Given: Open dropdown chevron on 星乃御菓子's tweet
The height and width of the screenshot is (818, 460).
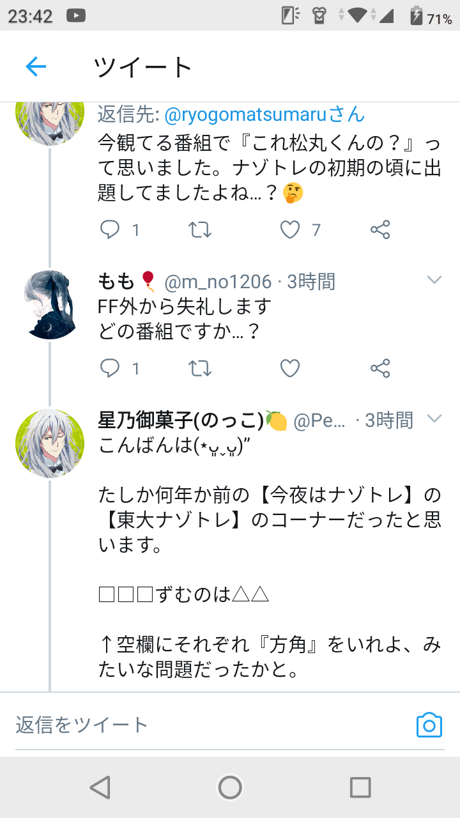Looking at the screenshot, I should coord(434,419).
